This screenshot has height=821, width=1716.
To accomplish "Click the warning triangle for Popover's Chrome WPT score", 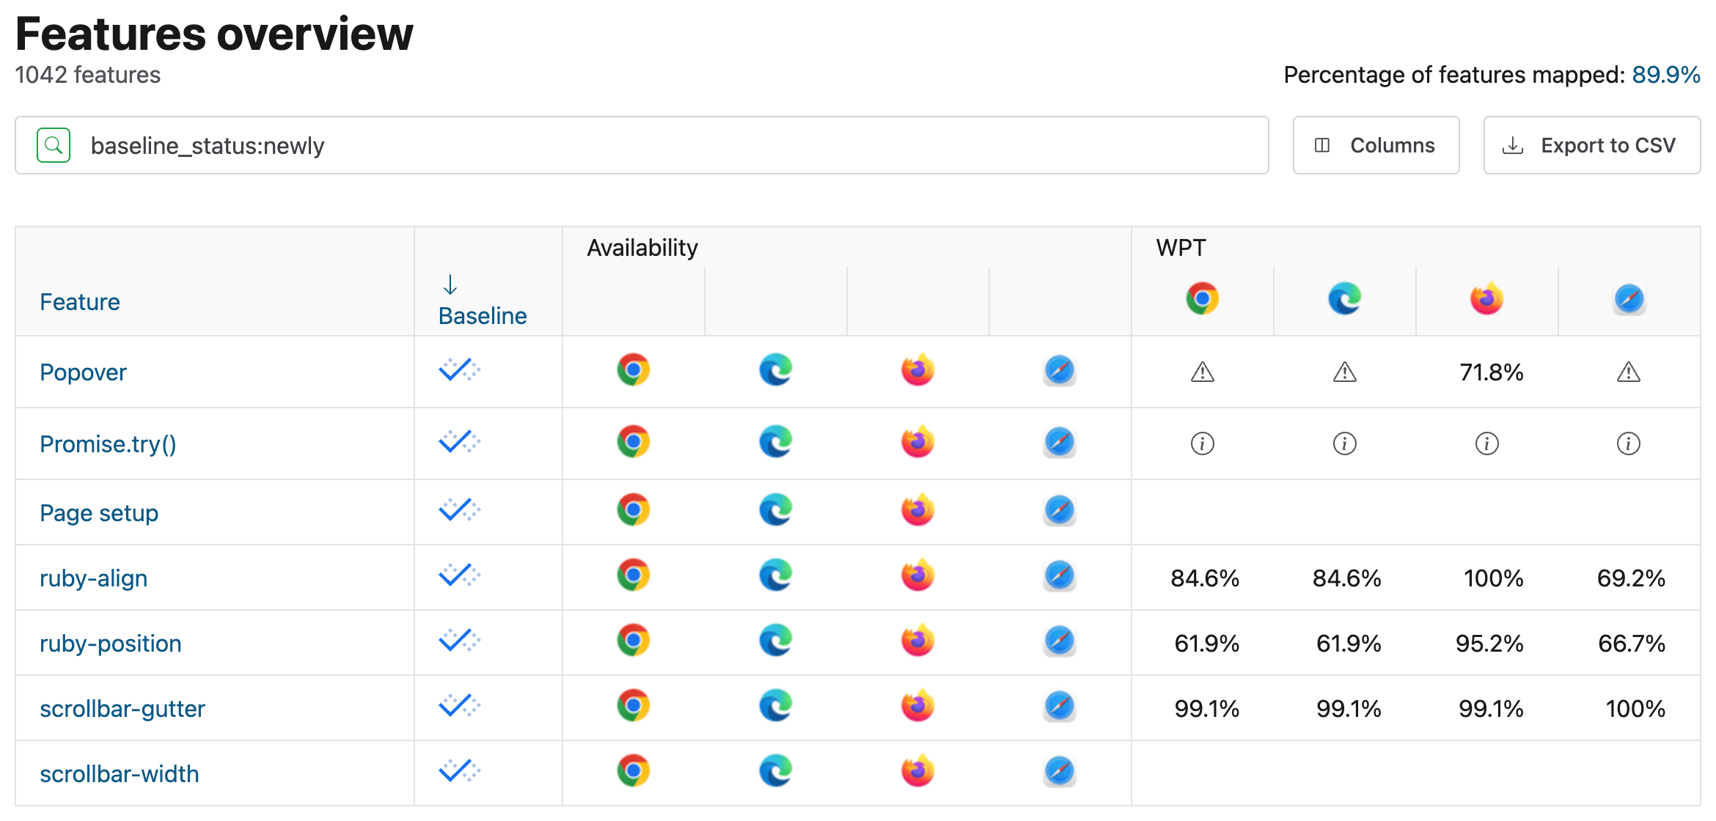I will tap(1201, 372).
